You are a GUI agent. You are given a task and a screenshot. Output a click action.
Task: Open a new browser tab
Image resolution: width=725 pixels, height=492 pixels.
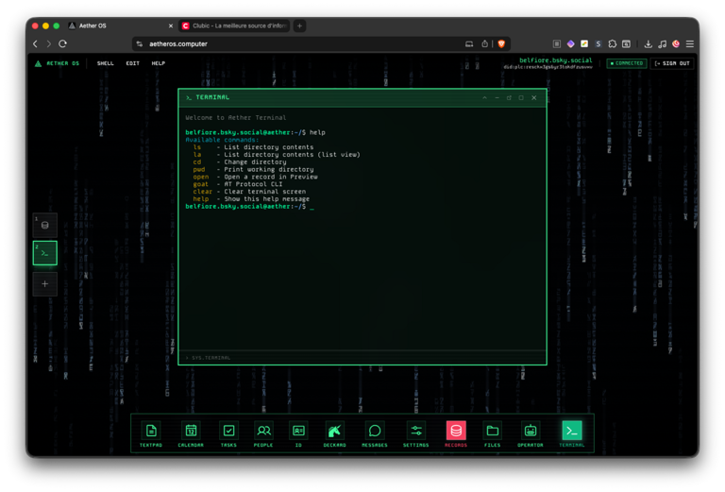point(299,25)
